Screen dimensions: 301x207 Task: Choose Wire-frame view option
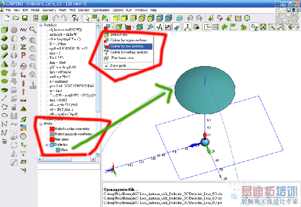coord(128,58)
